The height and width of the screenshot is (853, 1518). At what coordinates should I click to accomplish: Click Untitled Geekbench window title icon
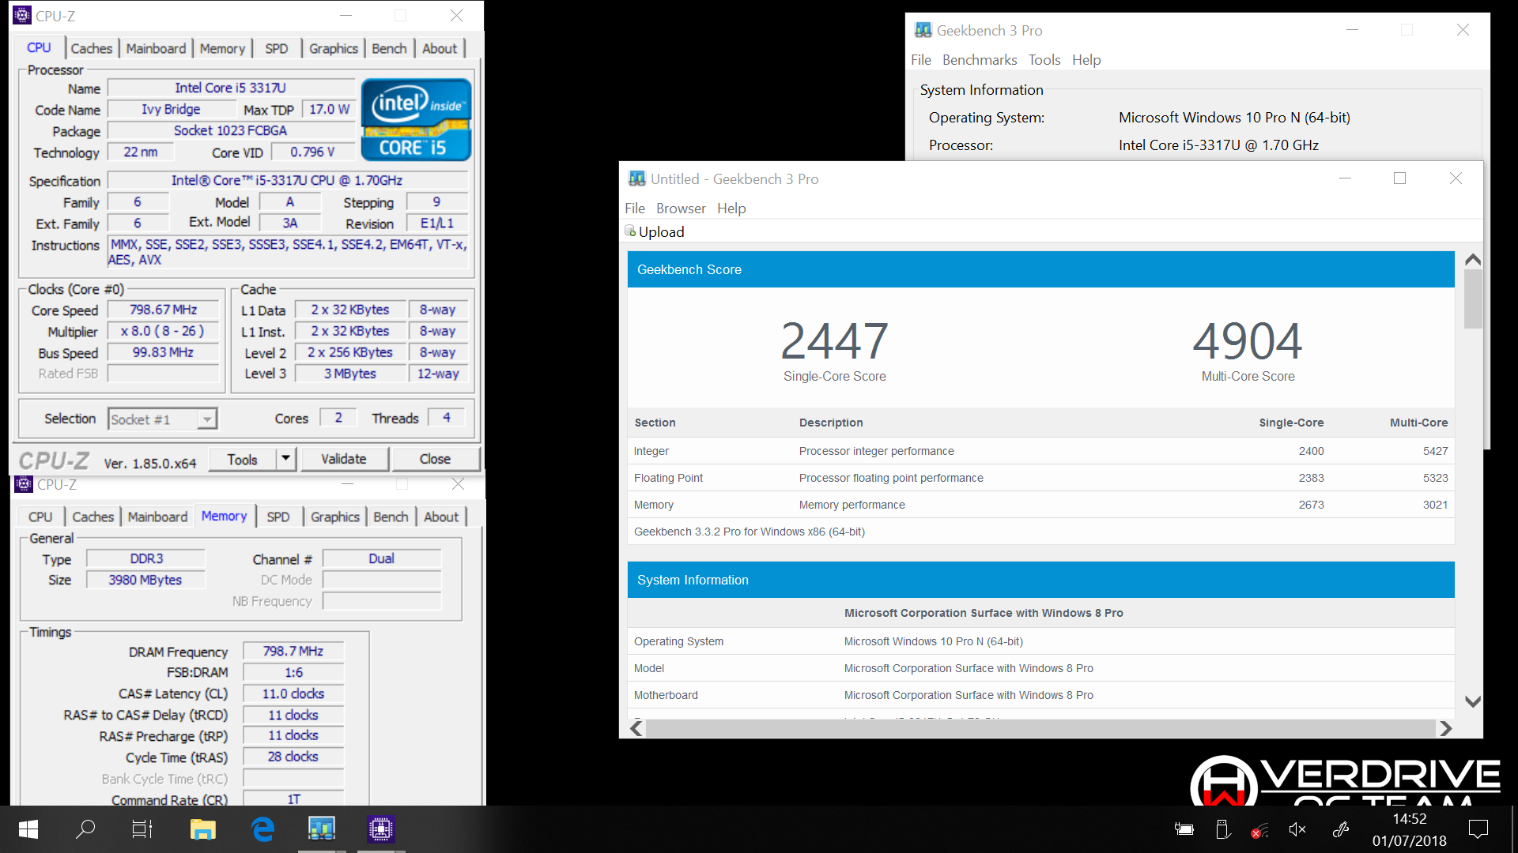tap(636, 178)
